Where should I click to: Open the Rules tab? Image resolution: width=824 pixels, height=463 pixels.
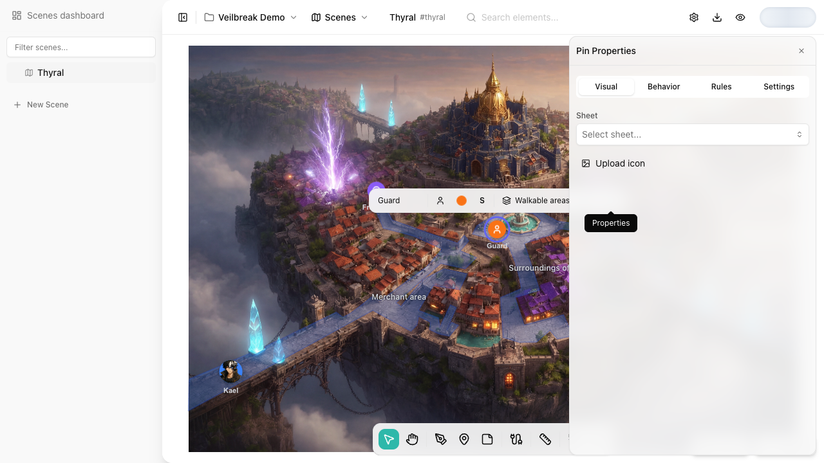coord(722,87)
